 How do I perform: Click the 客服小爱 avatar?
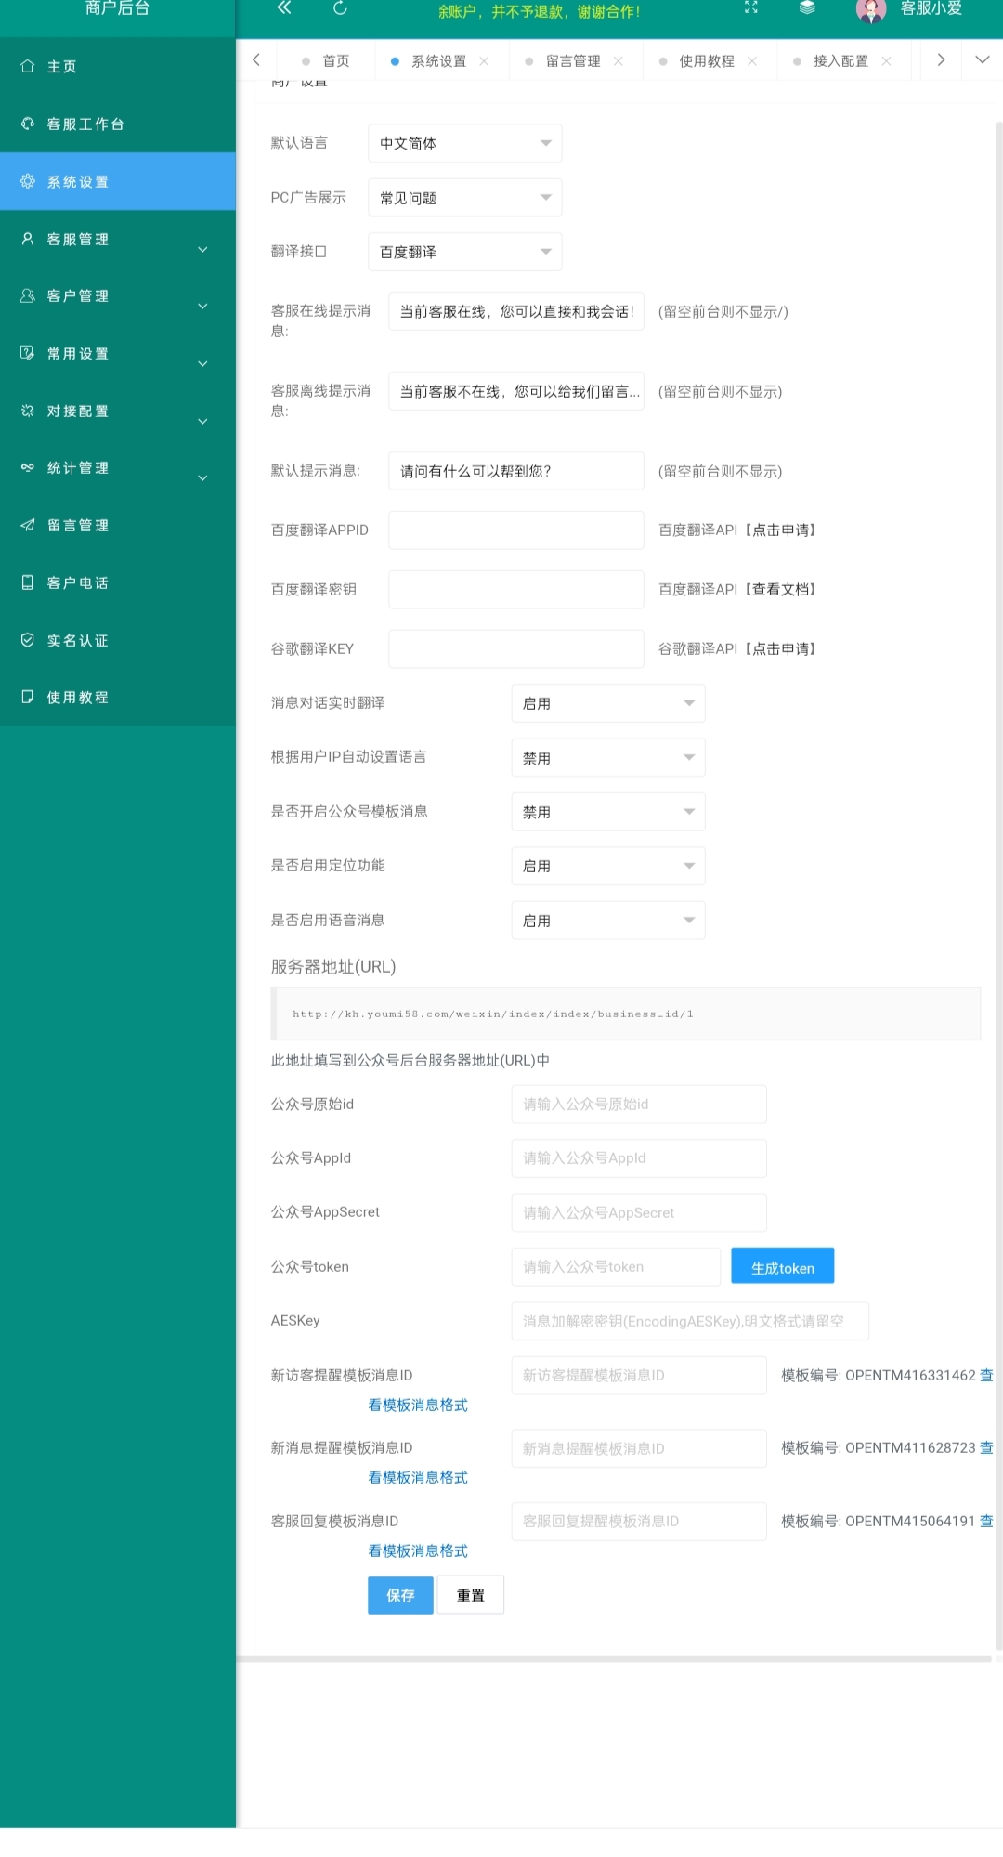click(871, 10)
